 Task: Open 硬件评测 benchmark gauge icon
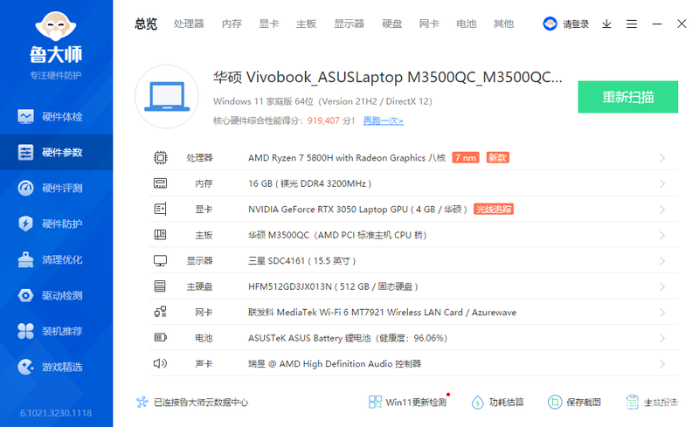[x=25, y=188]
